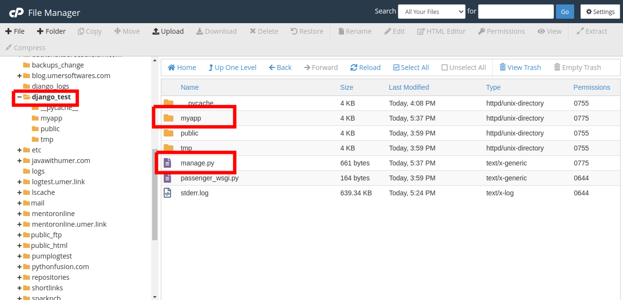The width and height of the screenshot is (623, 300).
Task: Go Up One Level in the directory
Action: 232,67
